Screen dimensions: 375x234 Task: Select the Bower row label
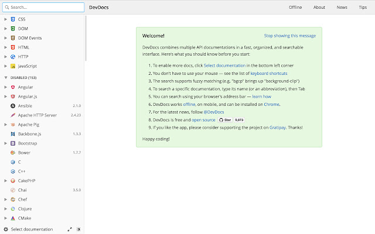pyautogui.click(x=24, y=153)
